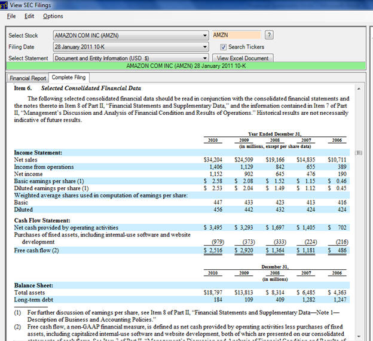Click the application icon in title bar
This screenshot has height=341, width=373.
pyautogui.click(x=4, y=5)
